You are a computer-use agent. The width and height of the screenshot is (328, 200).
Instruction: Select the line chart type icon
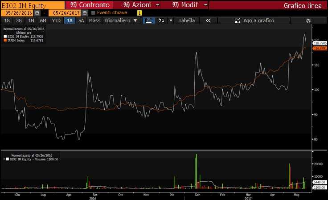[149, 20]
